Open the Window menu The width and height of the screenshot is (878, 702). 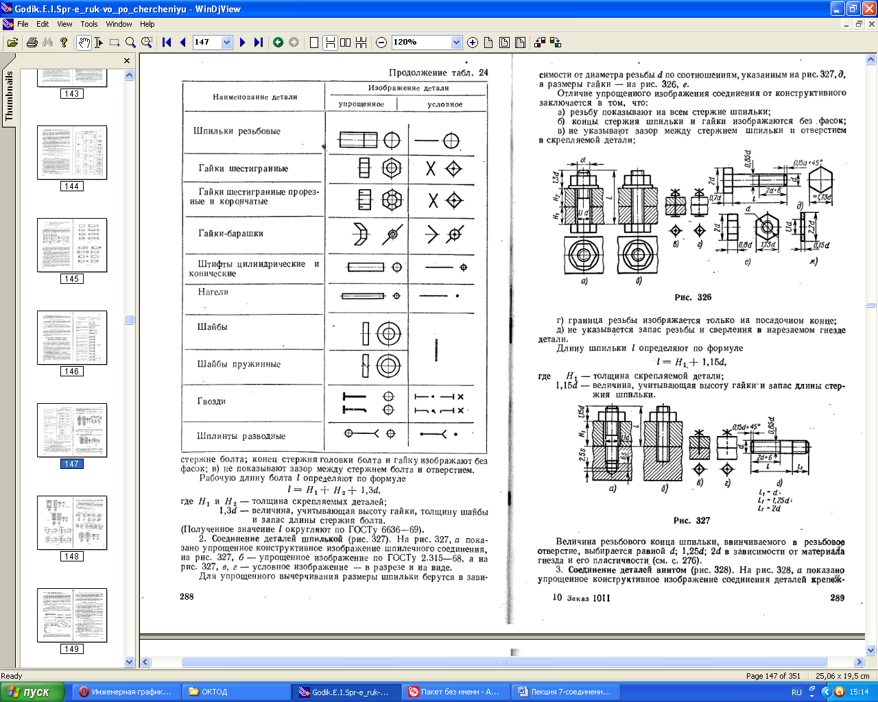pyautogui.click(x=119, y=24)
